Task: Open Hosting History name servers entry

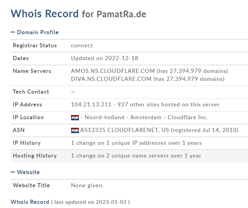Action: tap(136, 156)
